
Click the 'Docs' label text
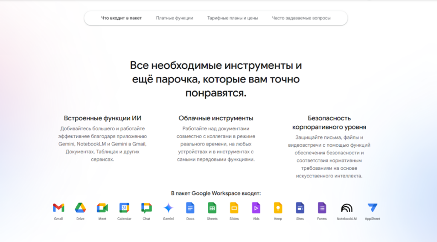click(190, 219)
